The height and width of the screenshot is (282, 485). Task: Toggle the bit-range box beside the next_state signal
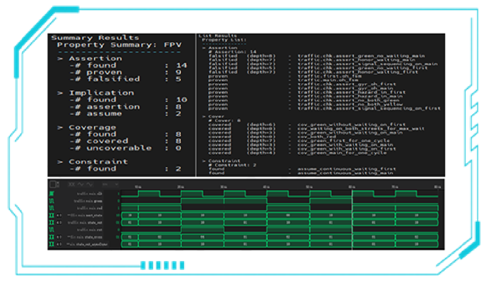tap(59, 215)
